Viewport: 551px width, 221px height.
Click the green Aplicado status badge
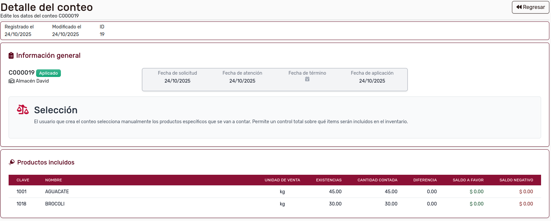(48, 73)
